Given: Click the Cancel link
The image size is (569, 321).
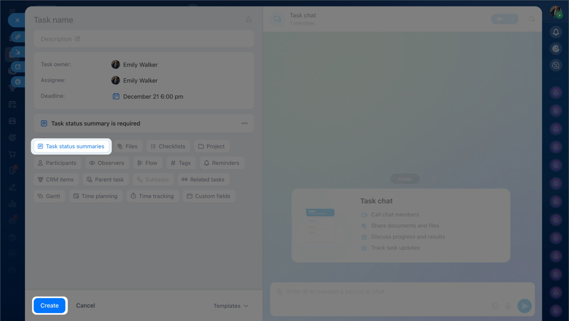Looking at the screenshot, I should pyautogui.click(x=85, y=305).
